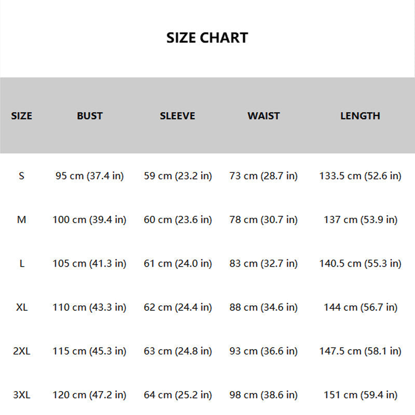
Task: Select the M size row label
Action: [21, 220]
